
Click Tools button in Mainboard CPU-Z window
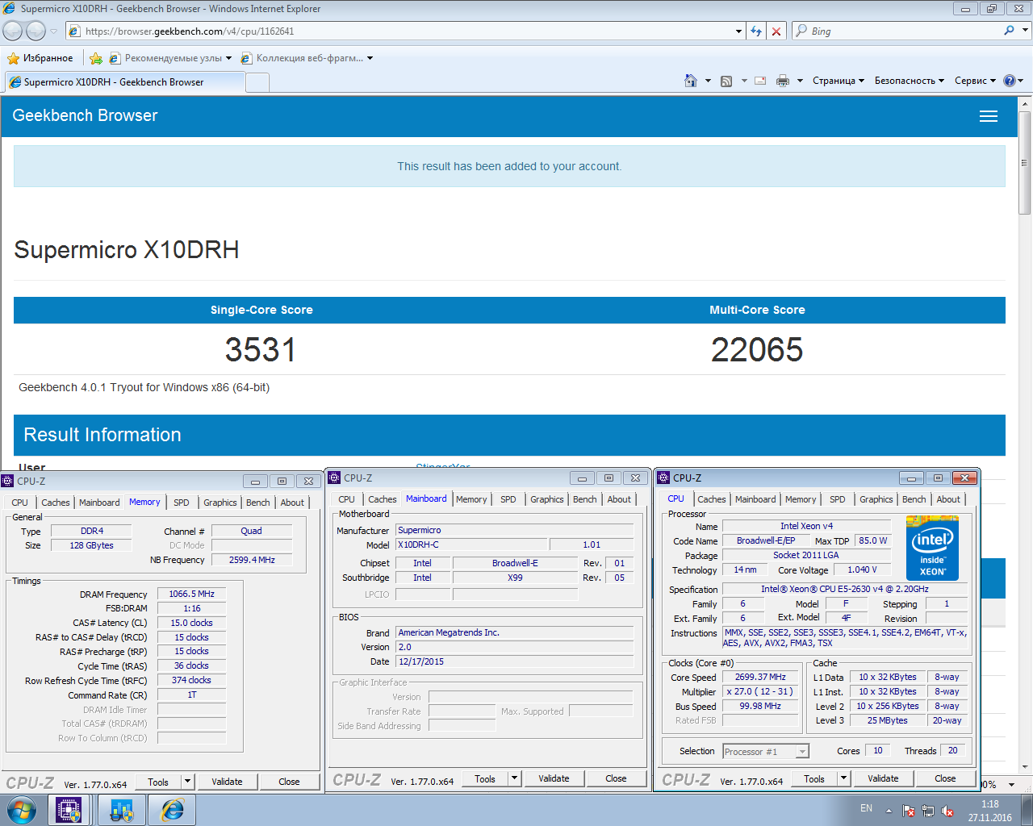coord(485,778)
